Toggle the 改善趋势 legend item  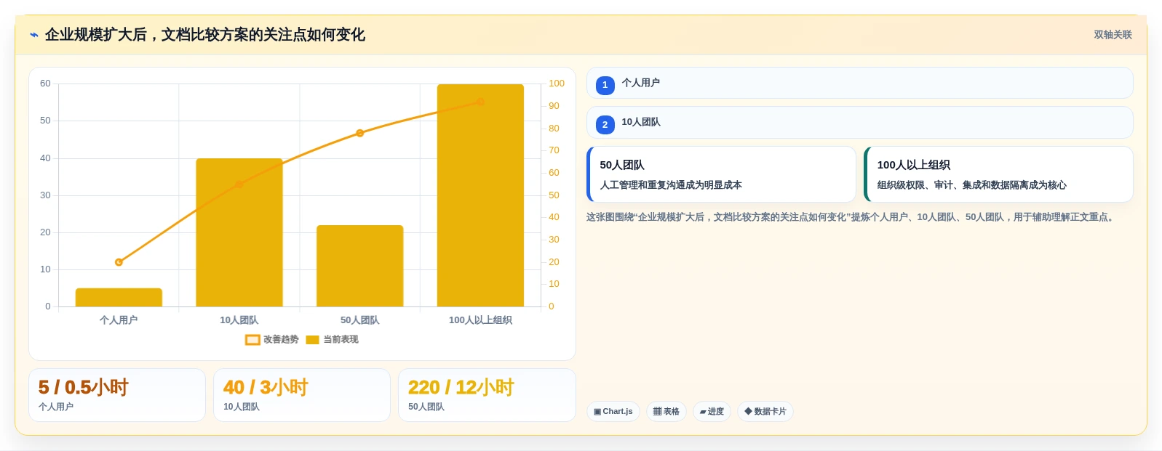pyautogui.click(x=272, y=339)
